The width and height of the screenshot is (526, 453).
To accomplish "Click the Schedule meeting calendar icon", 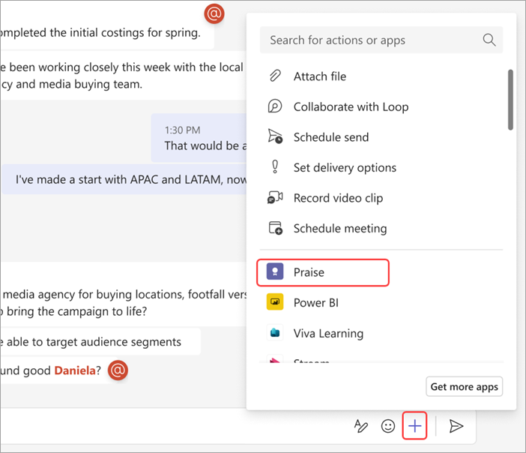I will click(x=275, y=228).
